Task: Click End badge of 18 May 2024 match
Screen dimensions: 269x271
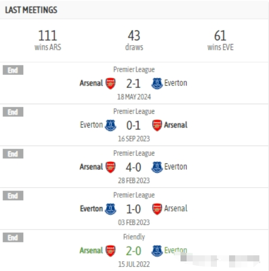Action: point(13,70)
